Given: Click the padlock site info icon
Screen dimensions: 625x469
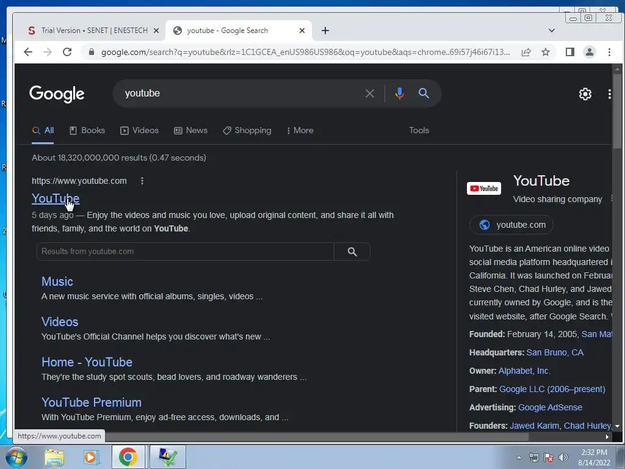Looking at the screenshot, I should click(x=92, y=53).
